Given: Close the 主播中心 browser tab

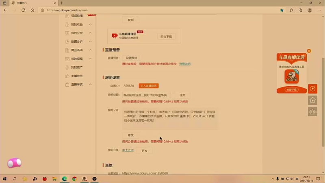Looking at the screenshot, I should (x=55, y=3).
